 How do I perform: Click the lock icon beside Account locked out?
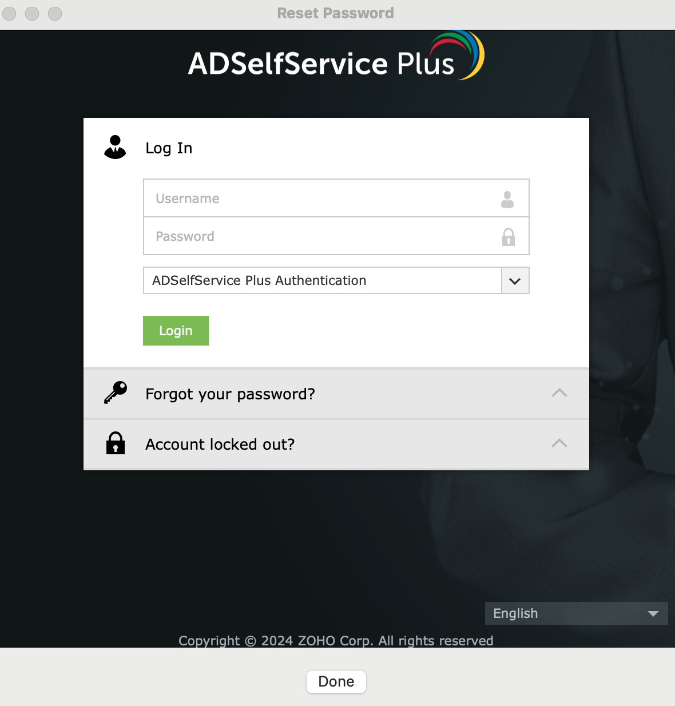(116, 443)
